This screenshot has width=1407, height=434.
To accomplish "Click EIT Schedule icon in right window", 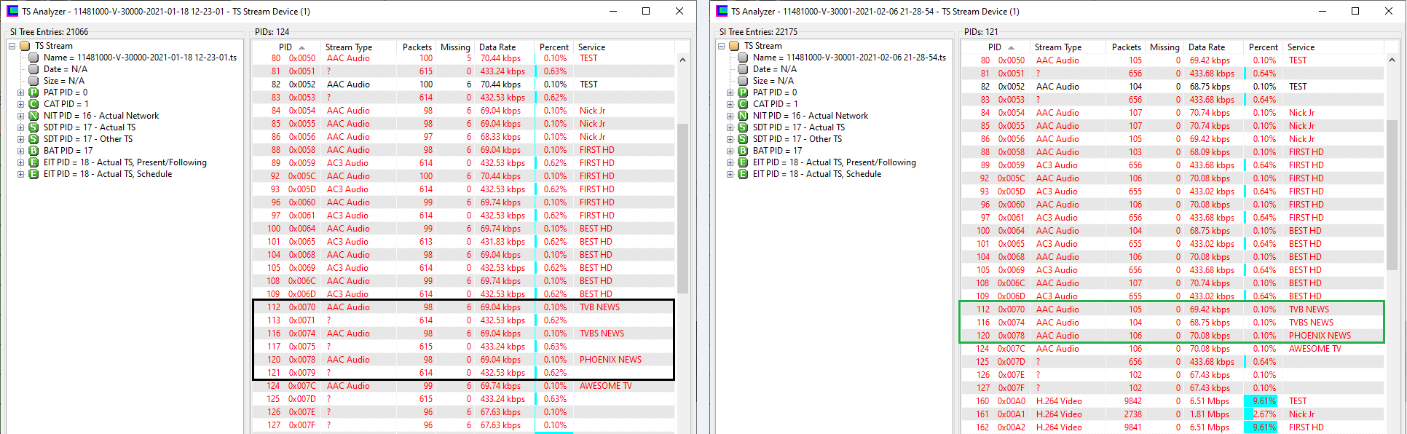I will tap(743, 174).
